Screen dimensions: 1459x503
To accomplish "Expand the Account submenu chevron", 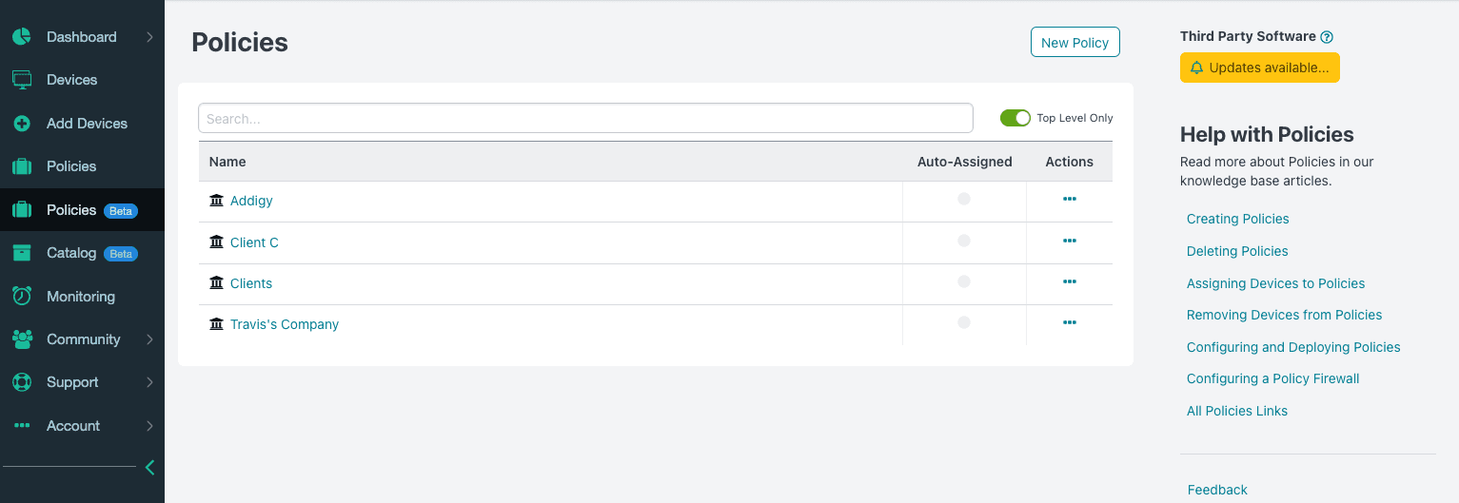I will pyautogui.click(x=150, y=426).
